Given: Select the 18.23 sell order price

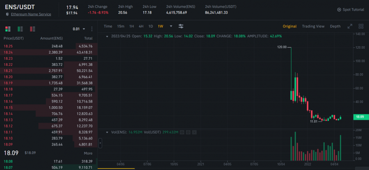Looking at the screenshot, I should click(x=8, y=58).
